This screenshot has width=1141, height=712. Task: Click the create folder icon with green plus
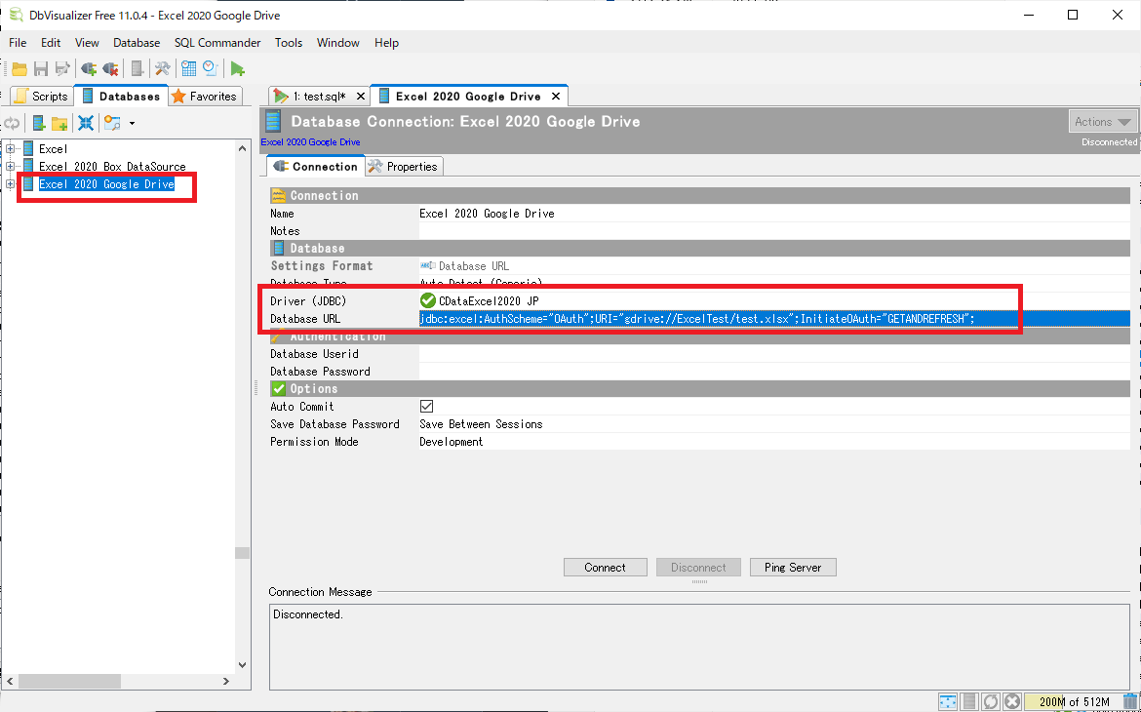(x=59, y=123)
